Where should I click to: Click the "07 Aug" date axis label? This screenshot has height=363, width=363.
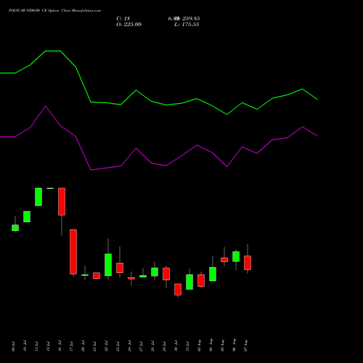(x=245, y=346)
